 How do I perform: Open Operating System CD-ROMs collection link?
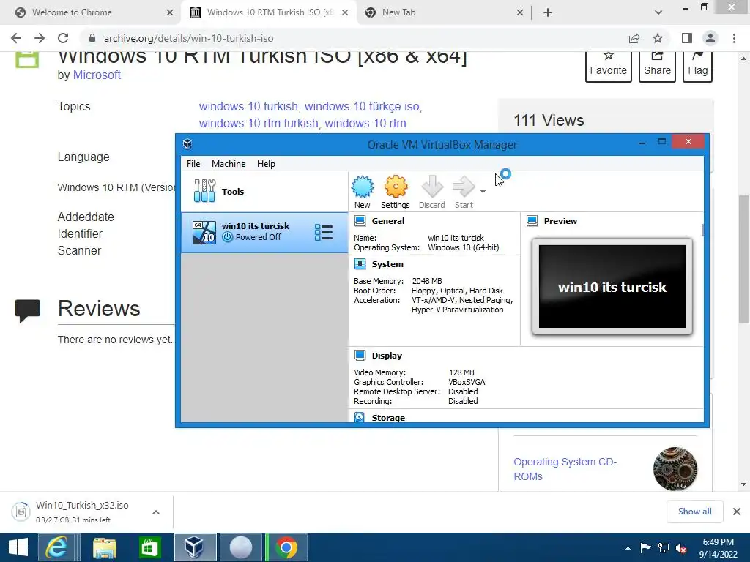565,469
